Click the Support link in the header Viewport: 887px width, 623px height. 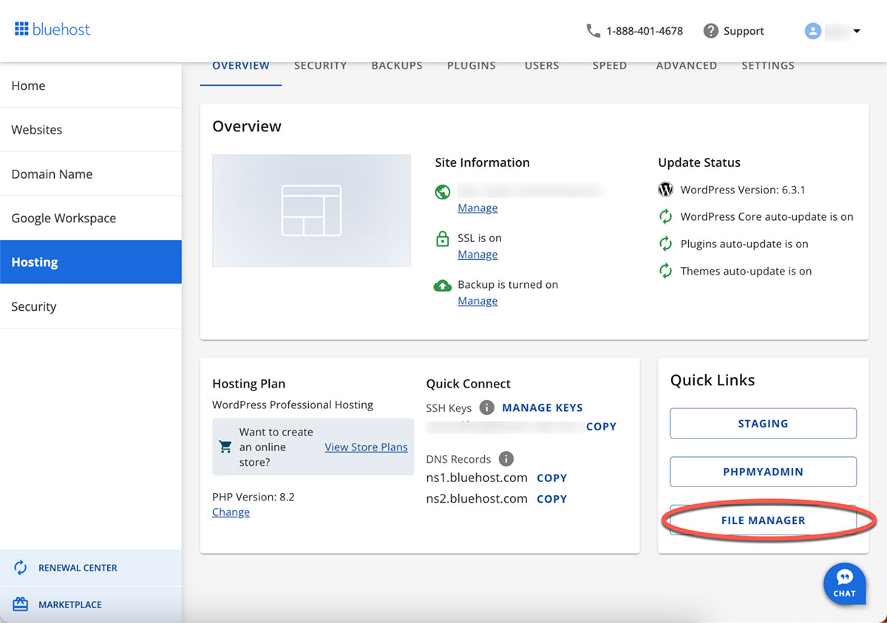click(744, 31)
